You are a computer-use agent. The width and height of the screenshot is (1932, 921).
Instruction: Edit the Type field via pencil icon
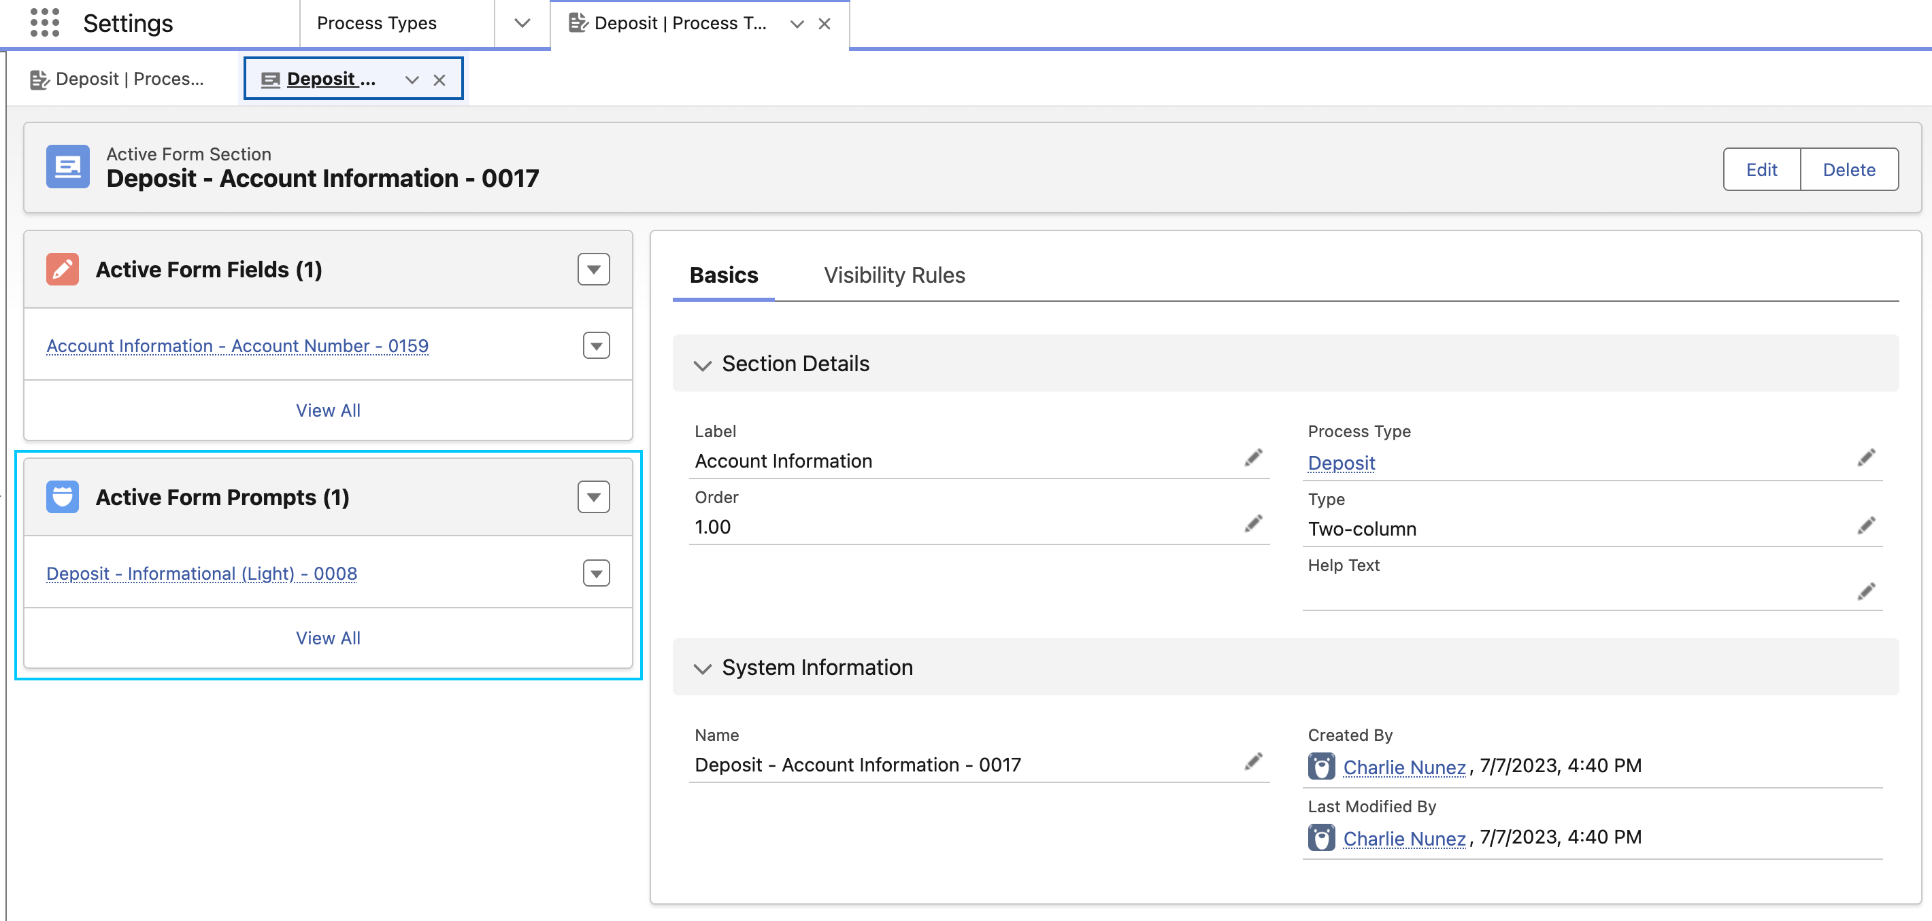click(x=1866, y=525)
